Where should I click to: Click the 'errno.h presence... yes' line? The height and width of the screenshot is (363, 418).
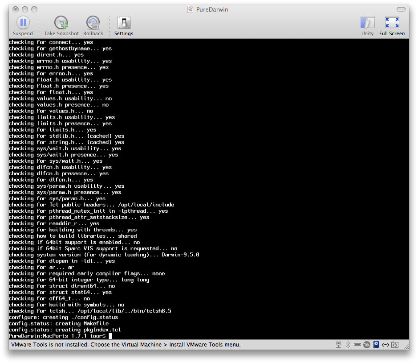(59, 67)
